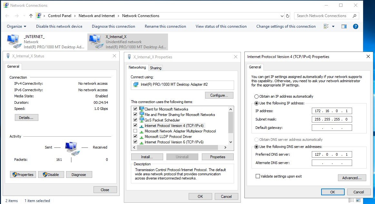The image size is (375, 204).
Task: Expand chevron after Network and Internet breadcrumb
Action: coord(118,16)
